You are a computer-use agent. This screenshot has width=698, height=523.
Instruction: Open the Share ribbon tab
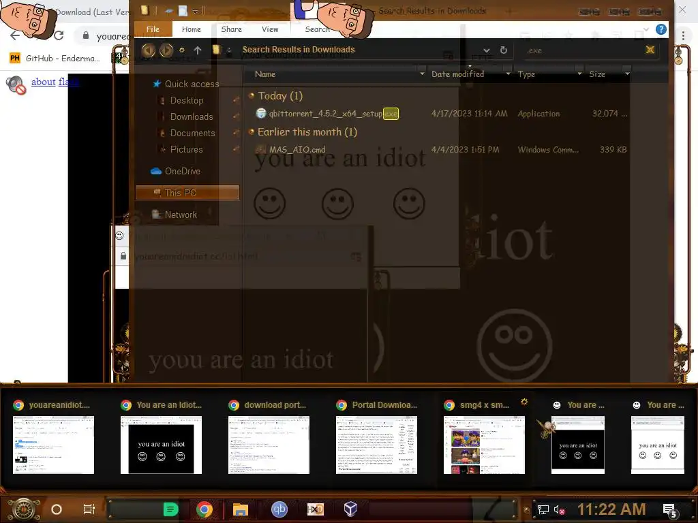click(x=232, y=29)
